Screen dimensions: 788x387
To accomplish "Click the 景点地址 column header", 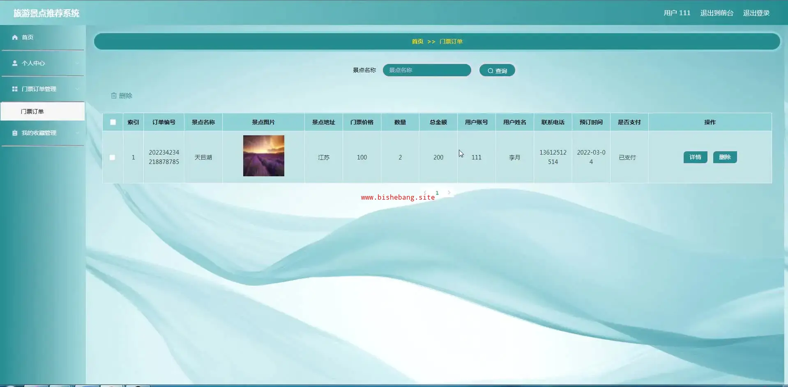I will (324, 122).
